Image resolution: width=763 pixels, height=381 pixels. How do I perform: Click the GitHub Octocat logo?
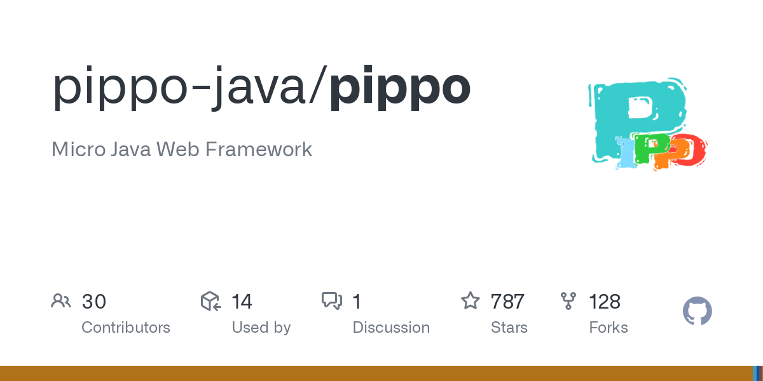697,312
